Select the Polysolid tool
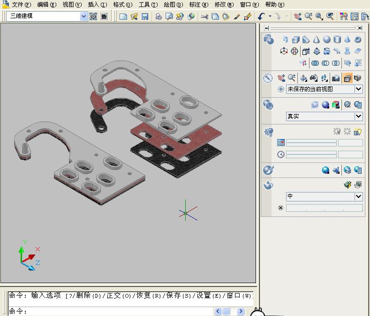The height and width of the screenshot is (316, 370). 285,39
